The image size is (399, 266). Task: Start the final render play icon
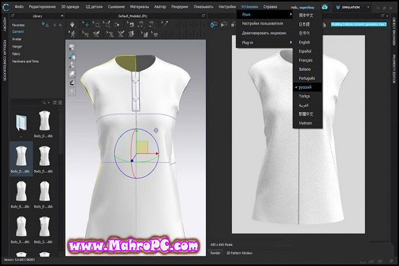224,25
